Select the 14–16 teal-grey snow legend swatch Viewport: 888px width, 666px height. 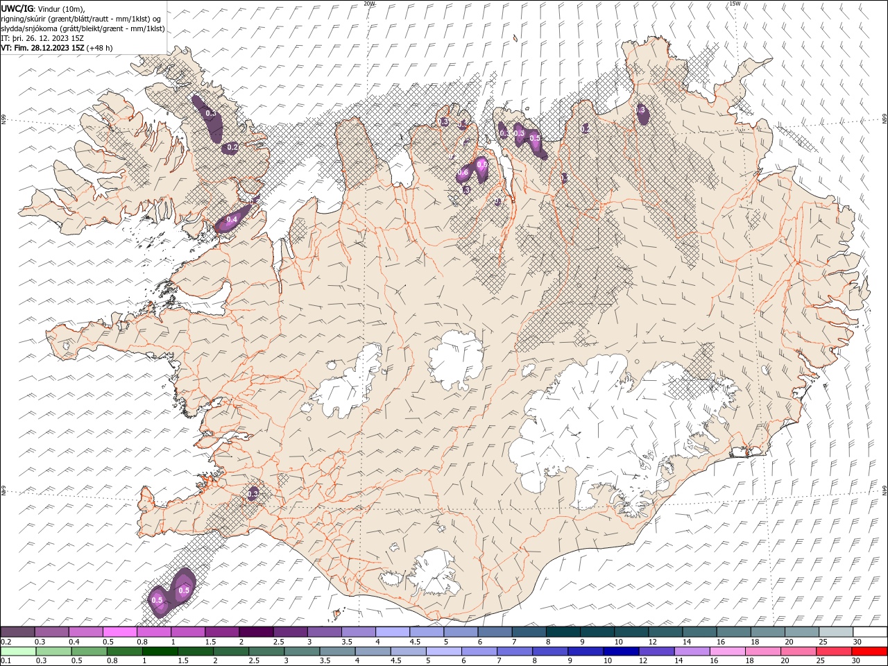tap(699, 632)
